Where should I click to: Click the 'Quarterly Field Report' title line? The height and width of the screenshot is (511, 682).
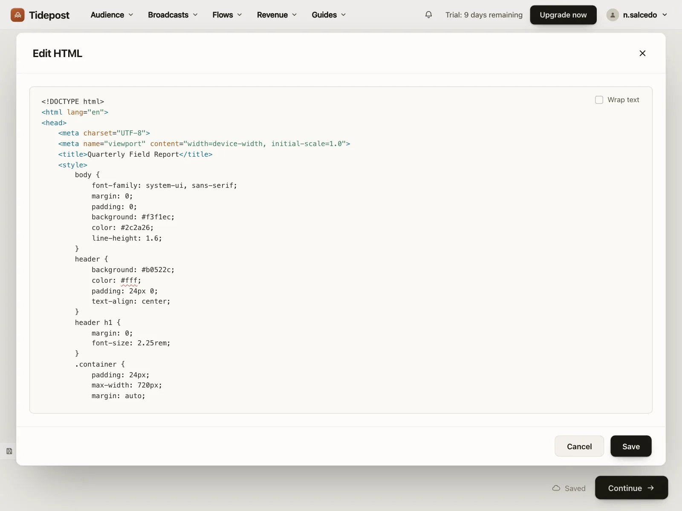(135, 154)
